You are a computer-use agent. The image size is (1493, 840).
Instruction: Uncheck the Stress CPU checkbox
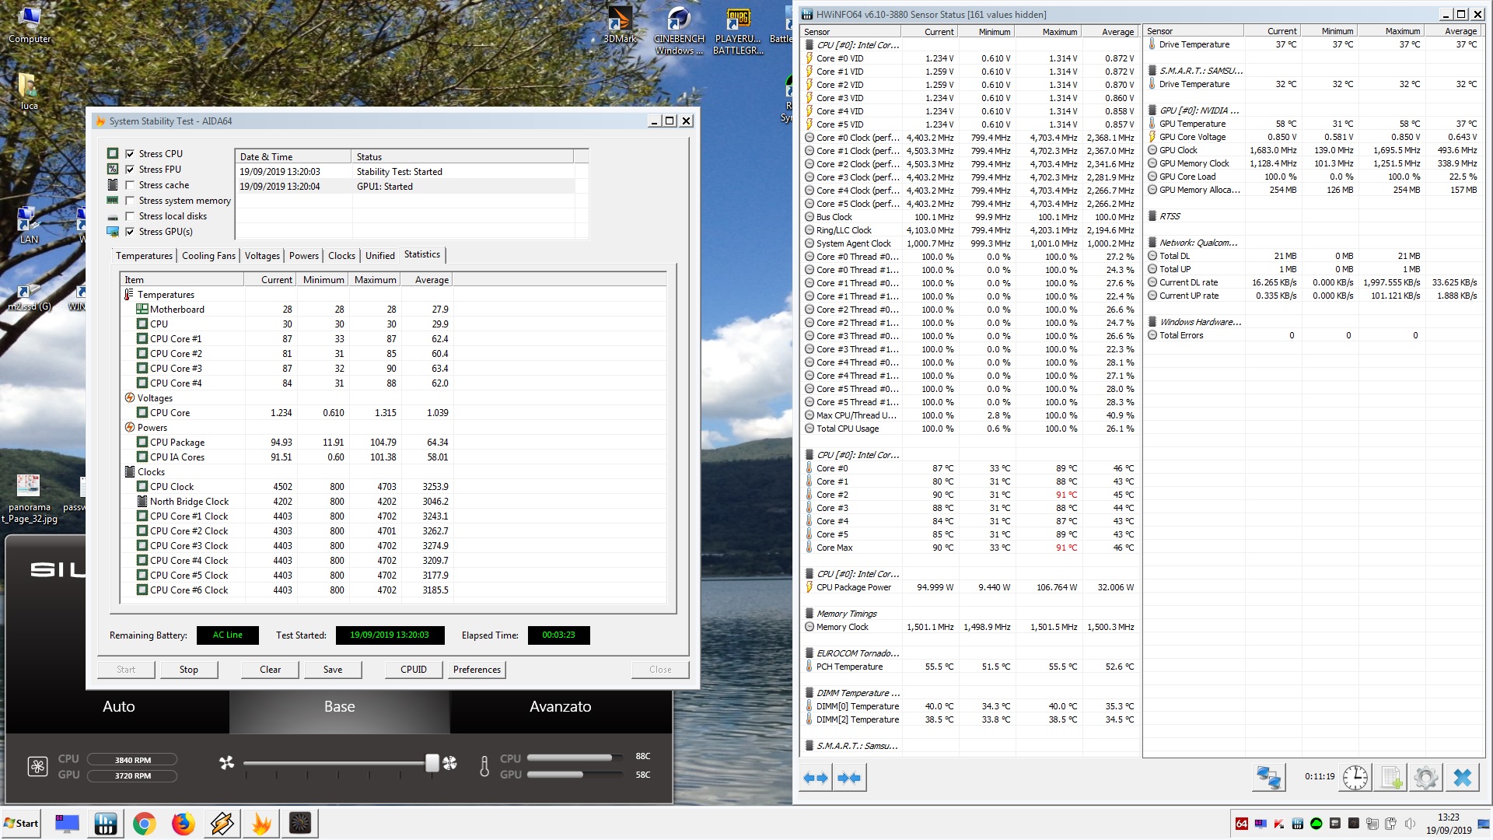130,154
